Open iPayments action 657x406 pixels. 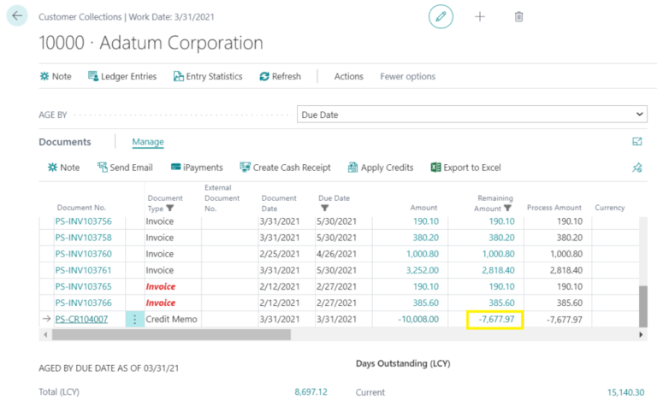pos(197,168)
